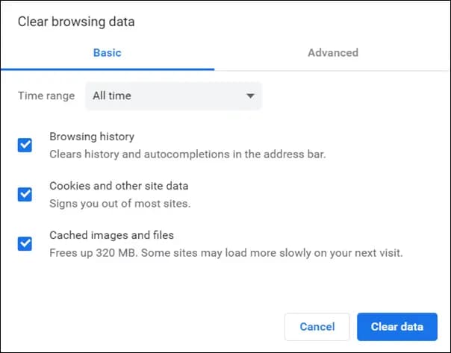Click the Time range dropdown arrow
This screenshot has height=353, width=451.
pyautogui.click(x=250, y=96)
